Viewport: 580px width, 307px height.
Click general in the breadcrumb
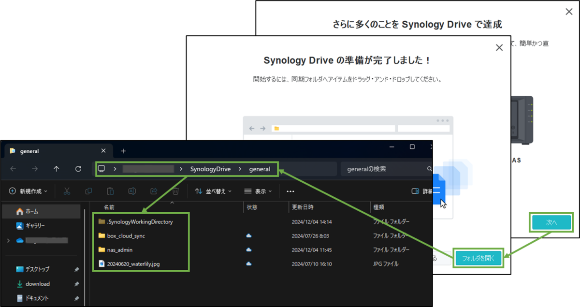[x=260, y=169]
